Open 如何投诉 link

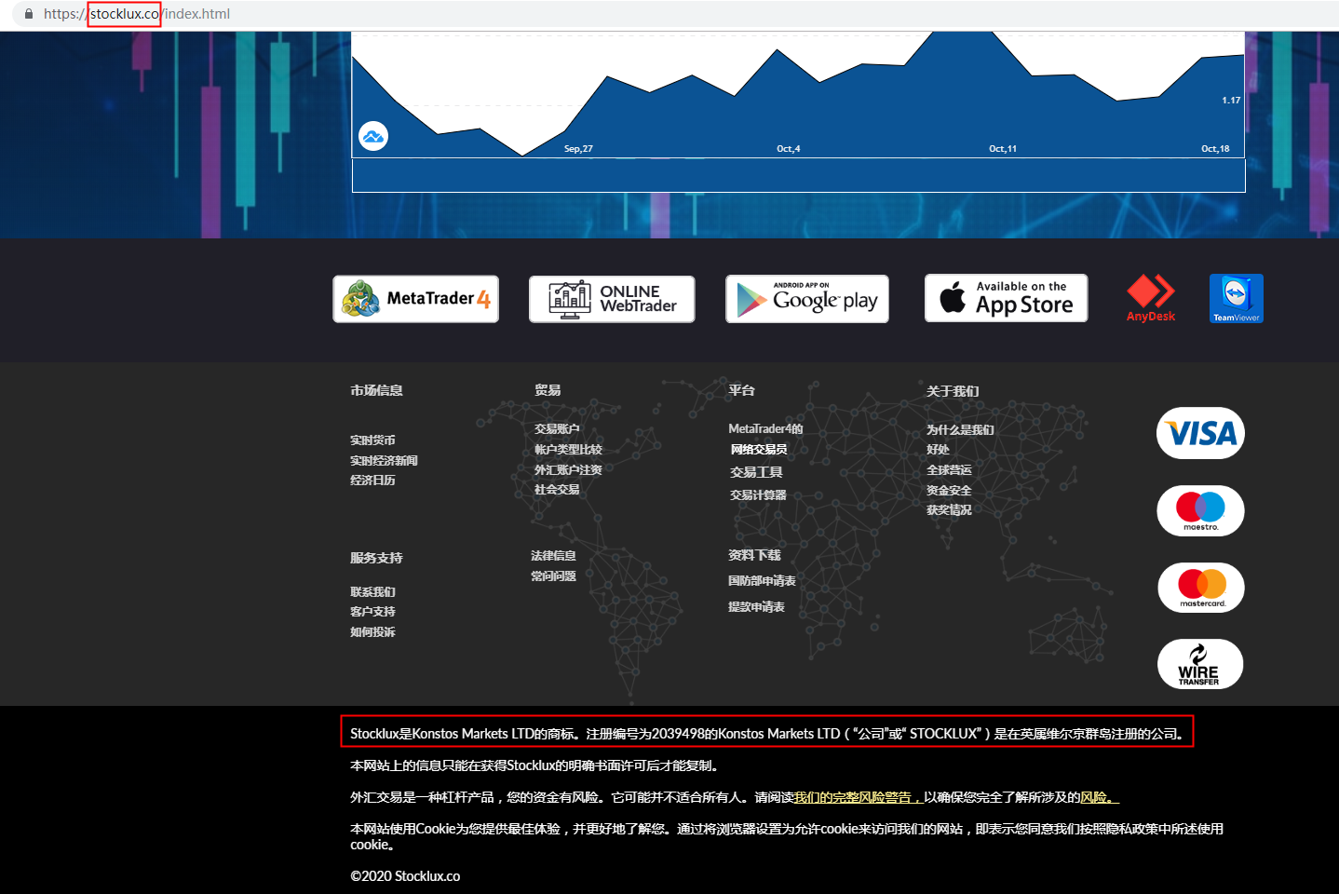coord(372,632)
